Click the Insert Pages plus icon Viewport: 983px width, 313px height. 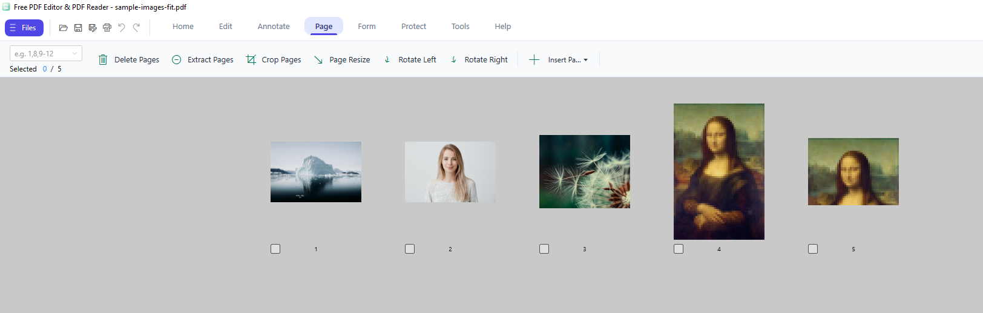534,59
